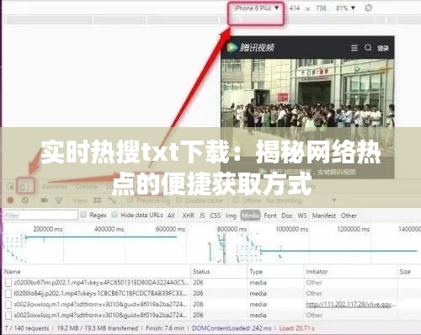This screenshot has height=335, width=421.
Task: Enable the Regex checkbox
Action: pos(83,215)
